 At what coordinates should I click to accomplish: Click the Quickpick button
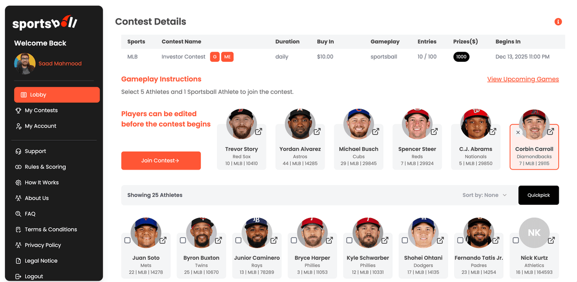coord(538,195)
